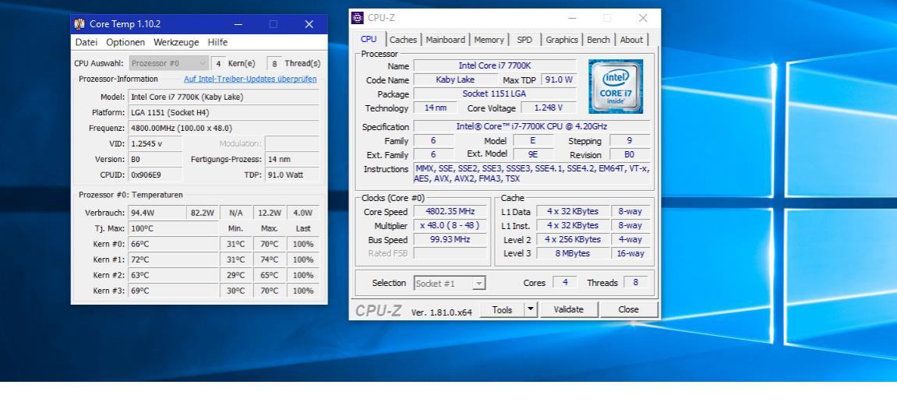
Task: Click the Level 3 cache value 8 MBytes
Action: tap(573, 253)
